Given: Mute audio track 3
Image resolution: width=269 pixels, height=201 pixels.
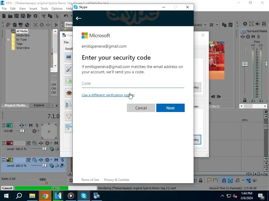Looking at the screenshot, I should coord(31,125).
